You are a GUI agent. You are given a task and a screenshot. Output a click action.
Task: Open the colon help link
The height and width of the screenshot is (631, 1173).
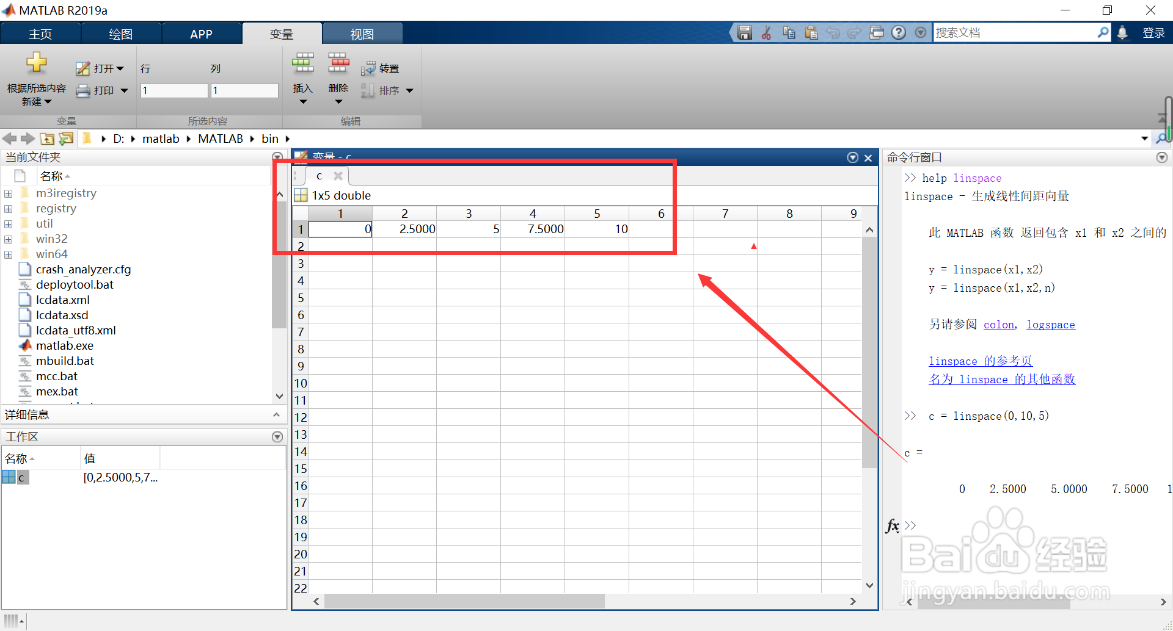click(x=999, y=325)
